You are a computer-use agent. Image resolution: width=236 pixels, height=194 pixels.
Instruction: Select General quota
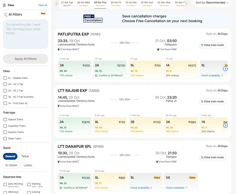click(10, 156)
